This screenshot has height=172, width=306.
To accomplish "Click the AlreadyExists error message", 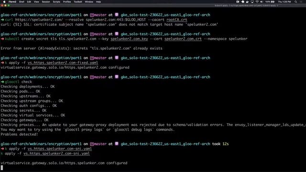I will 82,48.
